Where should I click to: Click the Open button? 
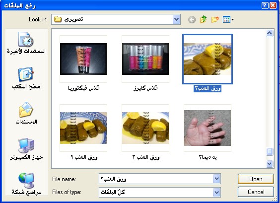[x=256, y=179]
